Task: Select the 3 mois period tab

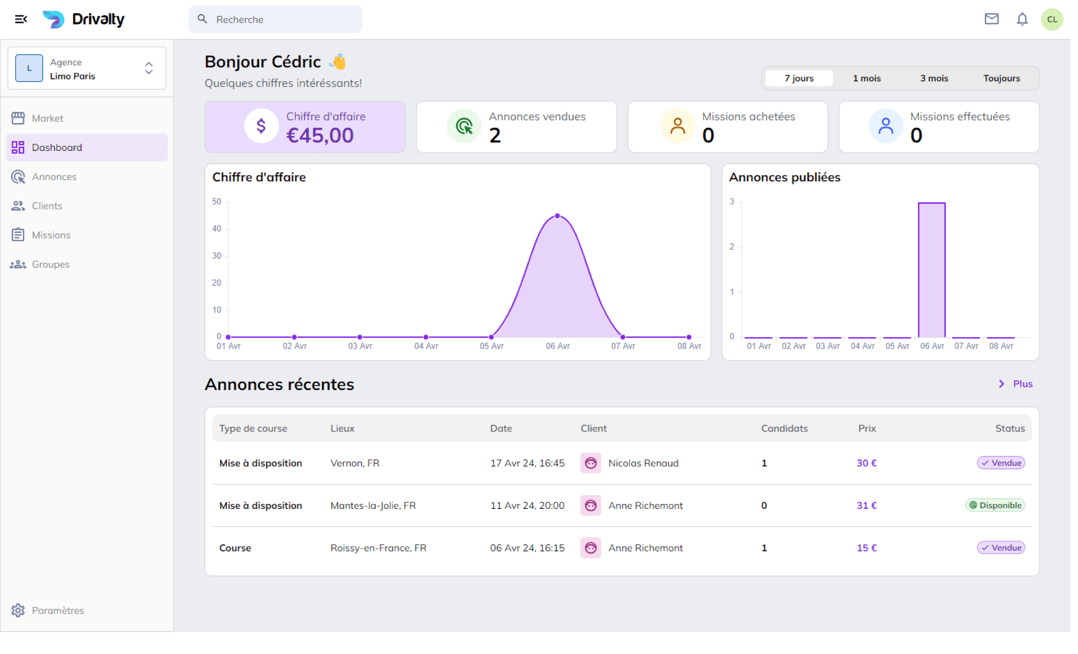Action: tap(934, 78)
